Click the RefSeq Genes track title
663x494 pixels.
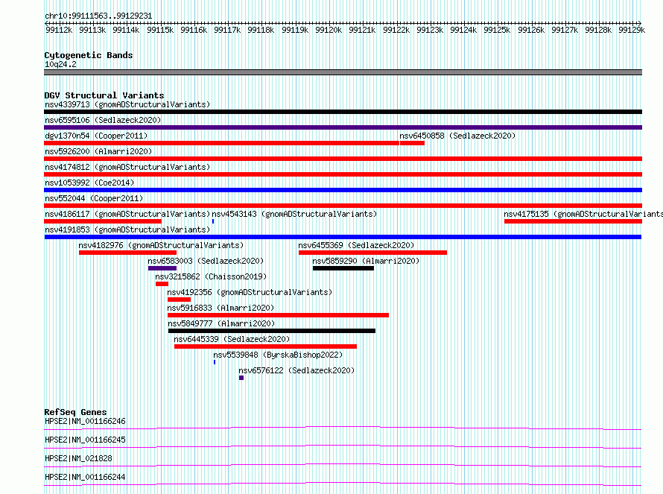pos(76,412)
